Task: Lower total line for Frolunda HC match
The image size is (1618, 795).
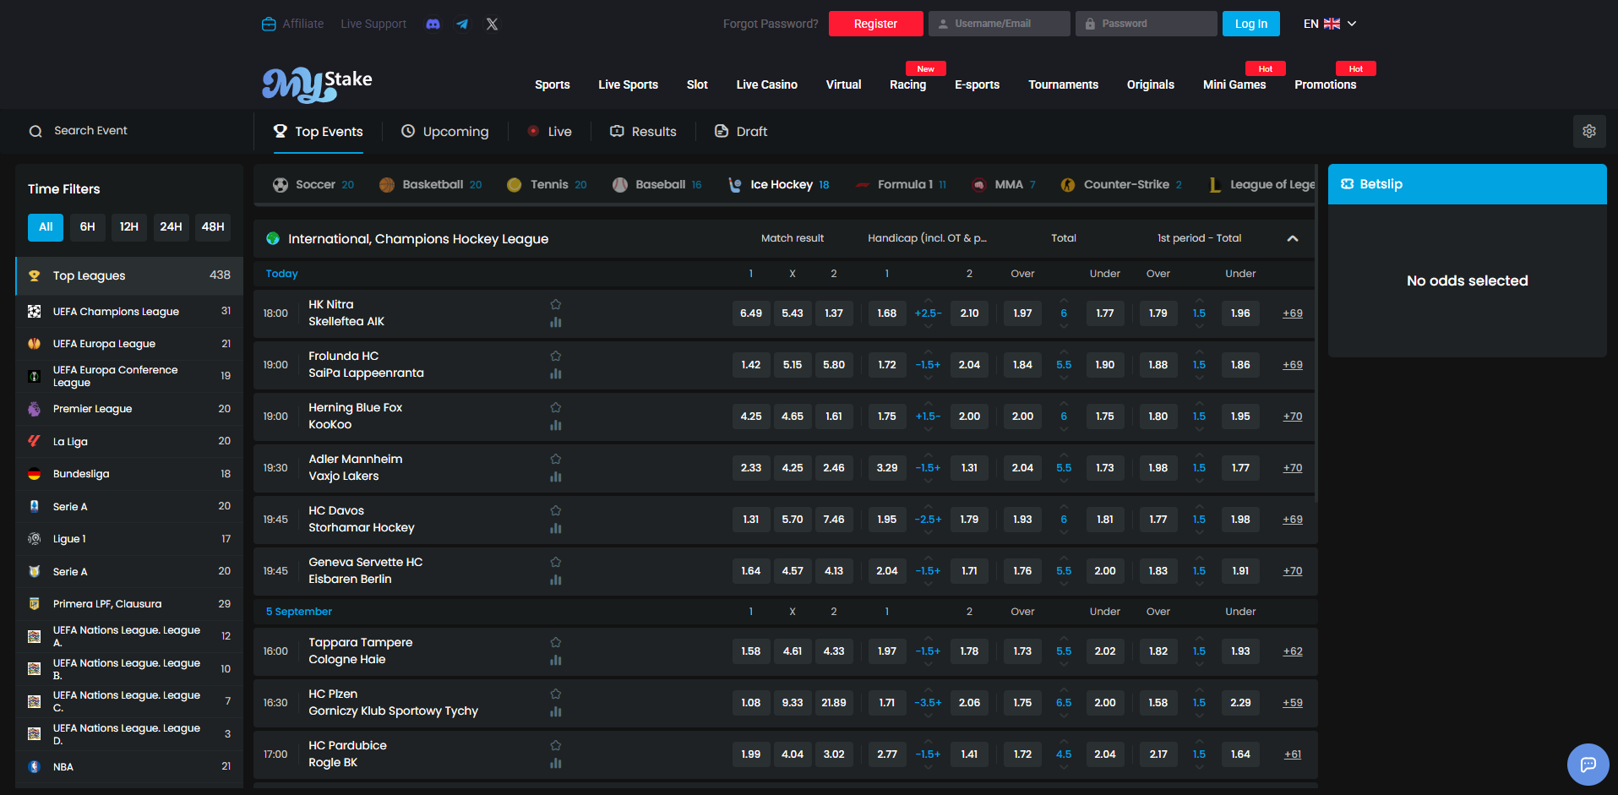Action: click(1064, 378)
